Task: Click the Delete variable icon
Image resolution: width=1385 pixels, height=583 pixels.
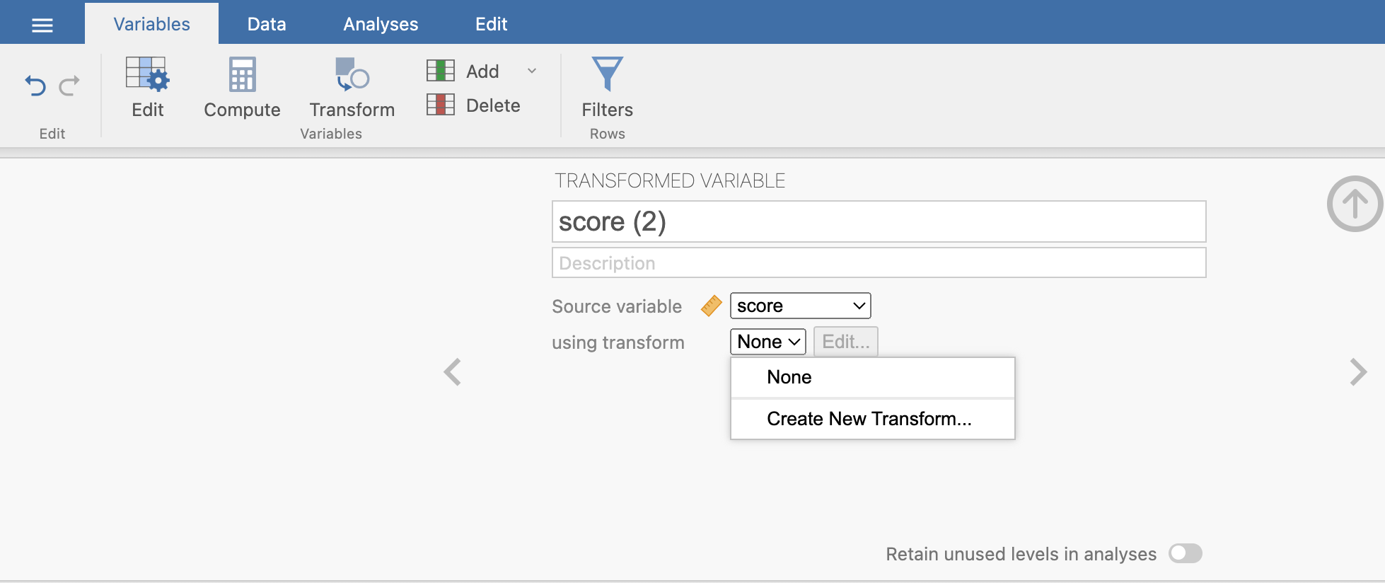Action: click(x=441, y=105)
